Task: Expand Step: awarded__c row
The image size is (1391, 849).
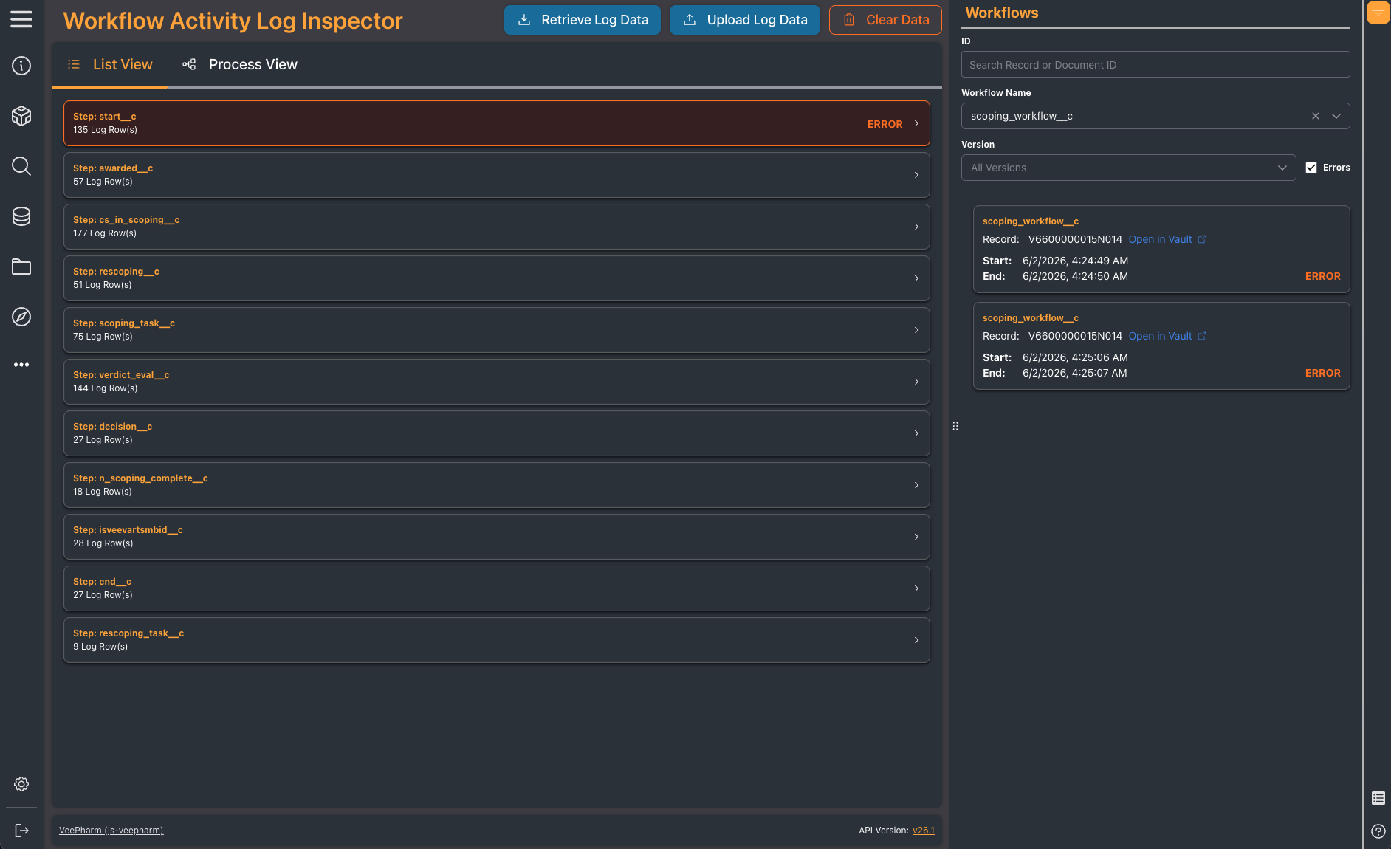Action: [496, 175]
